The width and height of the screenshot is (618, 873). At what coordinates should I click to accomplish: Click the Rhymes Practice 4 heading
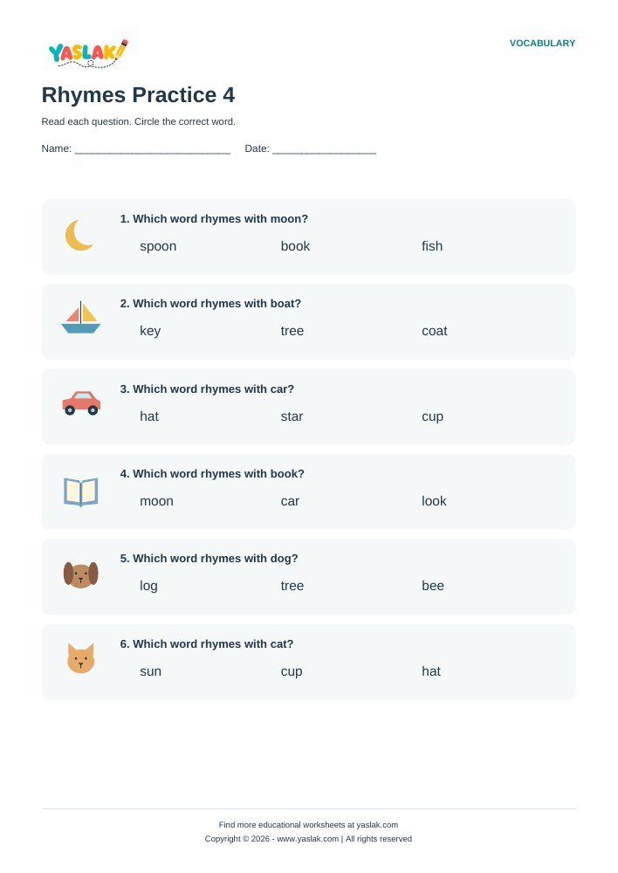tap(138, 94)
